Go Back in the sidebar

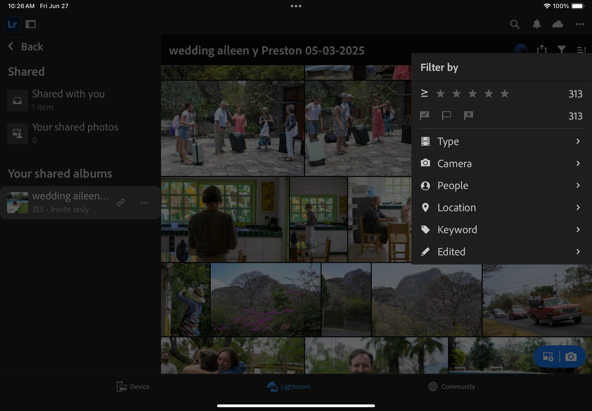point(26,46)
